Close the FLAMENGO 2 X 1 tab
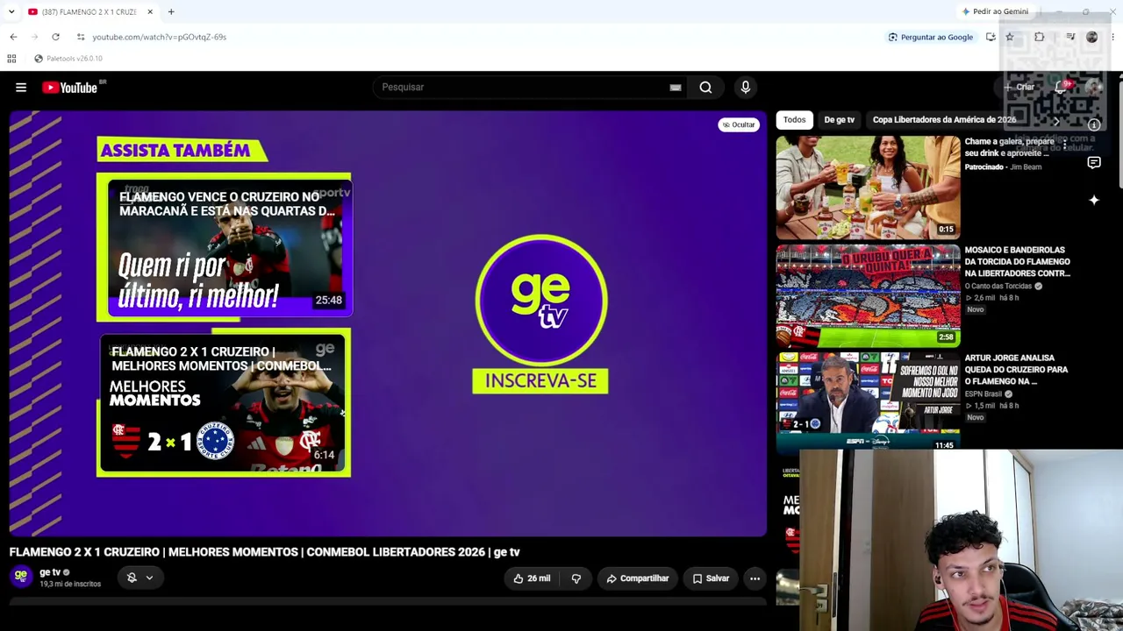This screenshot has width=1123, height=631. (x=150, y=11)
